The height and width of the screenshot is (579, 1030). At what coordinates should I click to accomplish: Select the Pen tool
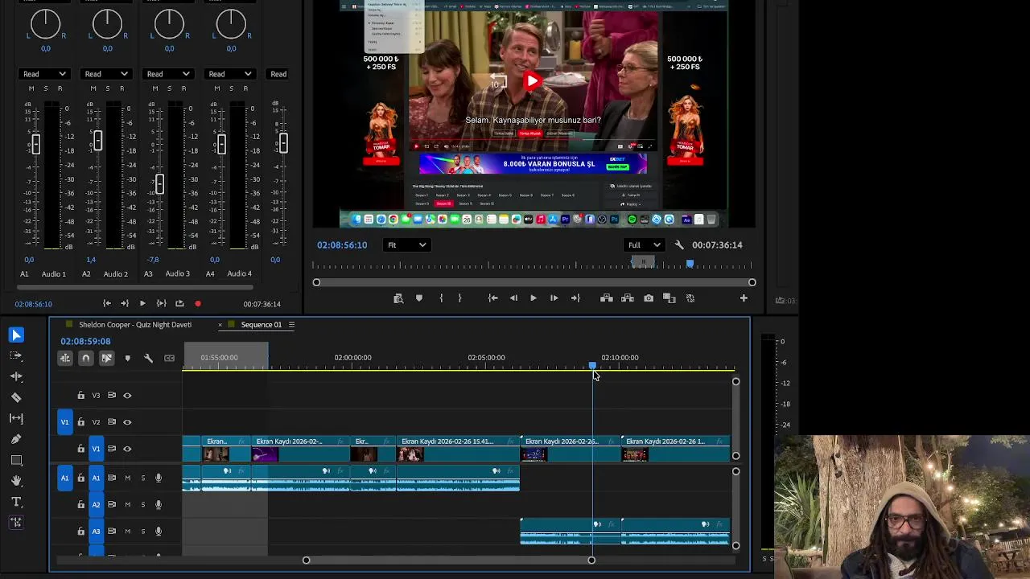click(16, 439)
